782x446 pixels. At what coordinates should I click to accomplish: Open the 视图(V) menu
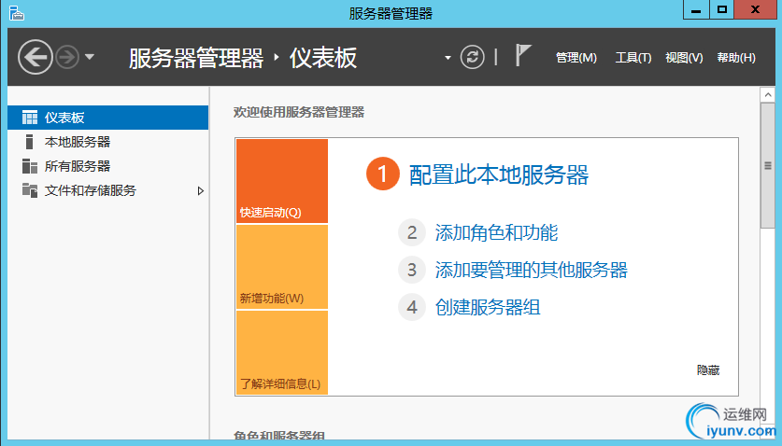click(684, 58)
